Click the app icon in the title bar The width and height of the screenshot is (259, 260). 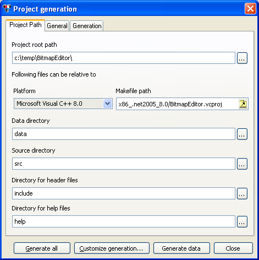click(7, 8)
